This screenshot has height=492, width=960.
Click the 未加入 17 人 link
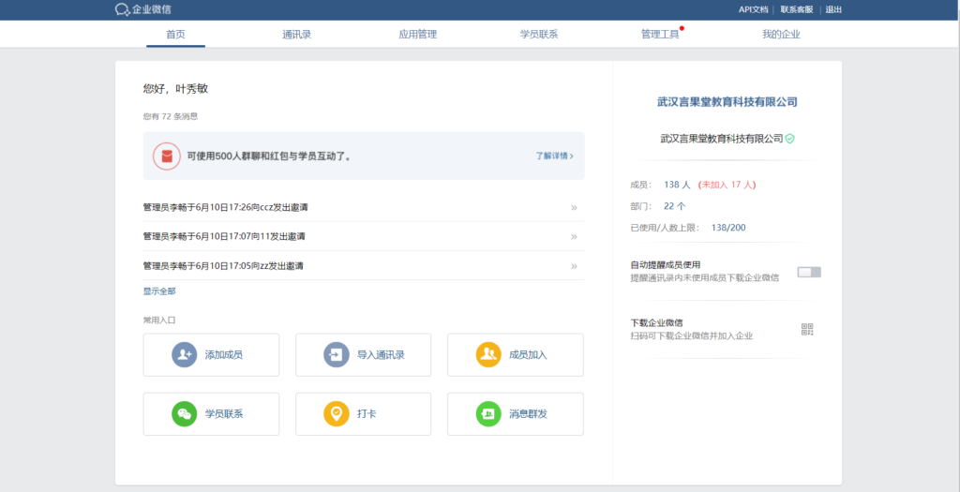coord(727,185)
